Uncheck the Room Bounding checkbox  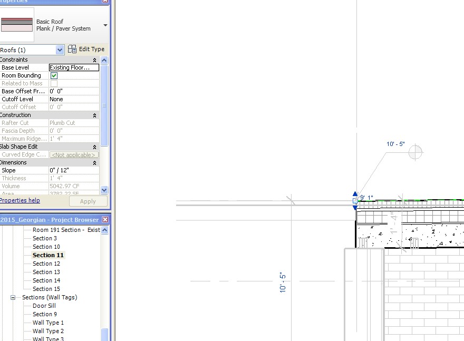tap(54, 75)
